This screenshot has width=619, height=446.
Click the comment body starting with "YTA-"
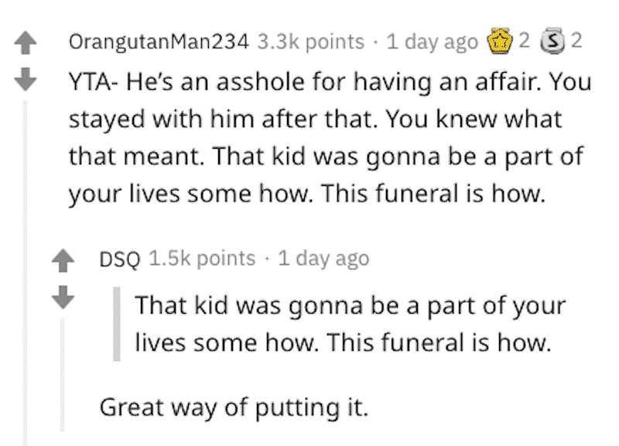point(330,138)
